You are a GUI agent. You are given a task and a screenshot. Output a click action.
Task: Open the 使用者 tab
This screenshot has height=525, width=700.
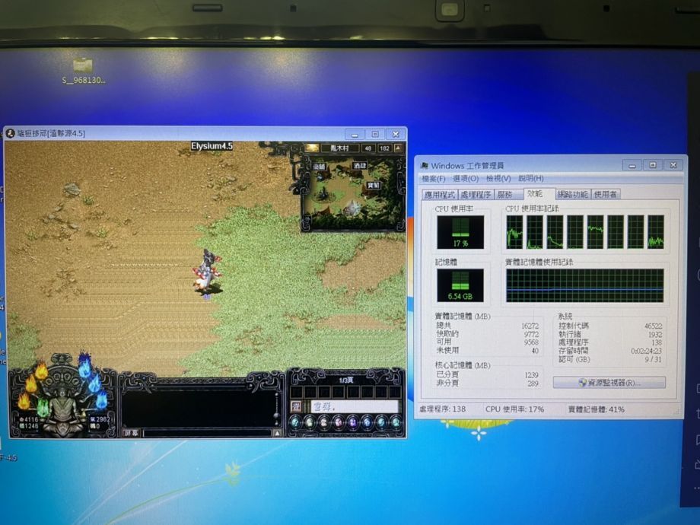pyautogui.click(x=606, y=195)
